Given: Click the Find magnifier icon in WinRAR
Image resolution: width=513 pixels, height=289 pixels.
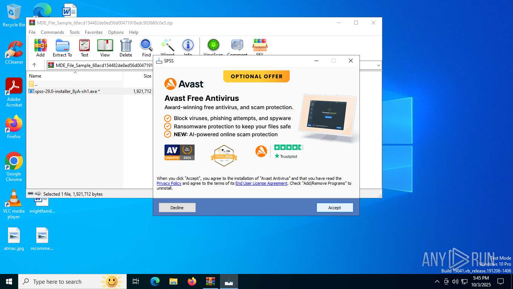Looking at the screenshot, I should 146,48.
